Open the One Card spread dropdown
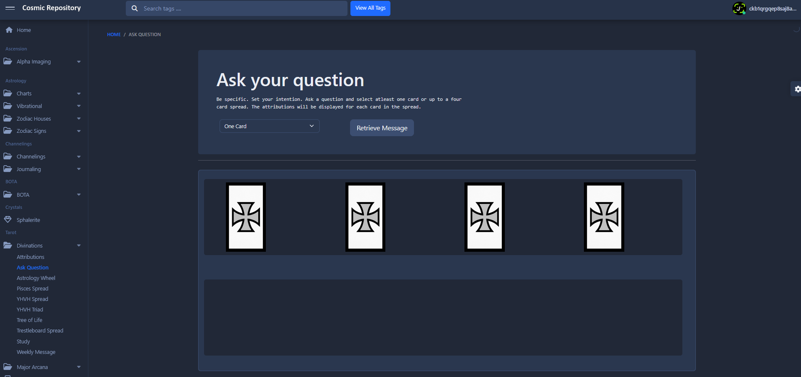The width and height of the screenshot is (801, 377). 269,126
